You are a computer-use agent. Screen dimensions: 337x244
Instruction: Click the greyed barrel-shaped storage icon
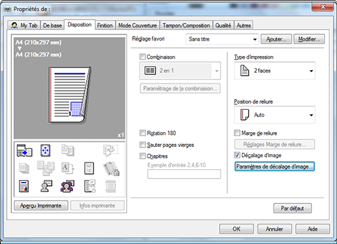tap(111, 186)
